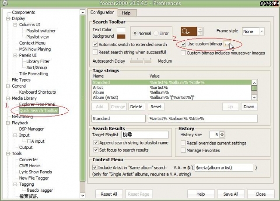Screen dimensions: 280x201
Task: Toggle Include Artist in Same album search
Action: [x=94, y=167]
